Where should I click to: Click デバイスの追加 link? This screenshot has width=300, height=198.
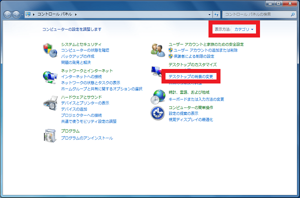74,109
